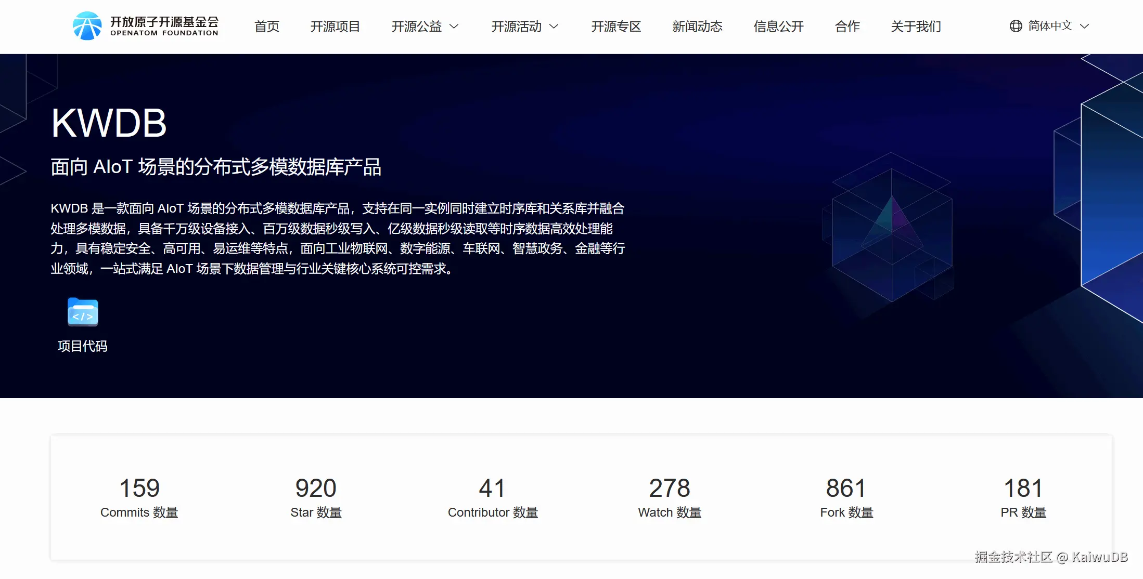
Task: Click the 项目代码 link label
Action: tap(83, 346)
